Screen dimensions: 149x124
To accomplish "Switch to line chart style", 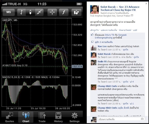I will point(39,12).
